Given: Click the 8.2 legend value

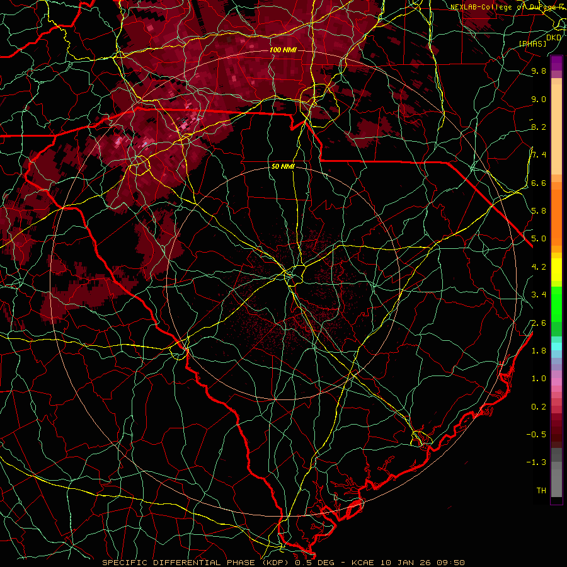Looking at the screenshot, I should pyautogui.click(x=539, y=127).
